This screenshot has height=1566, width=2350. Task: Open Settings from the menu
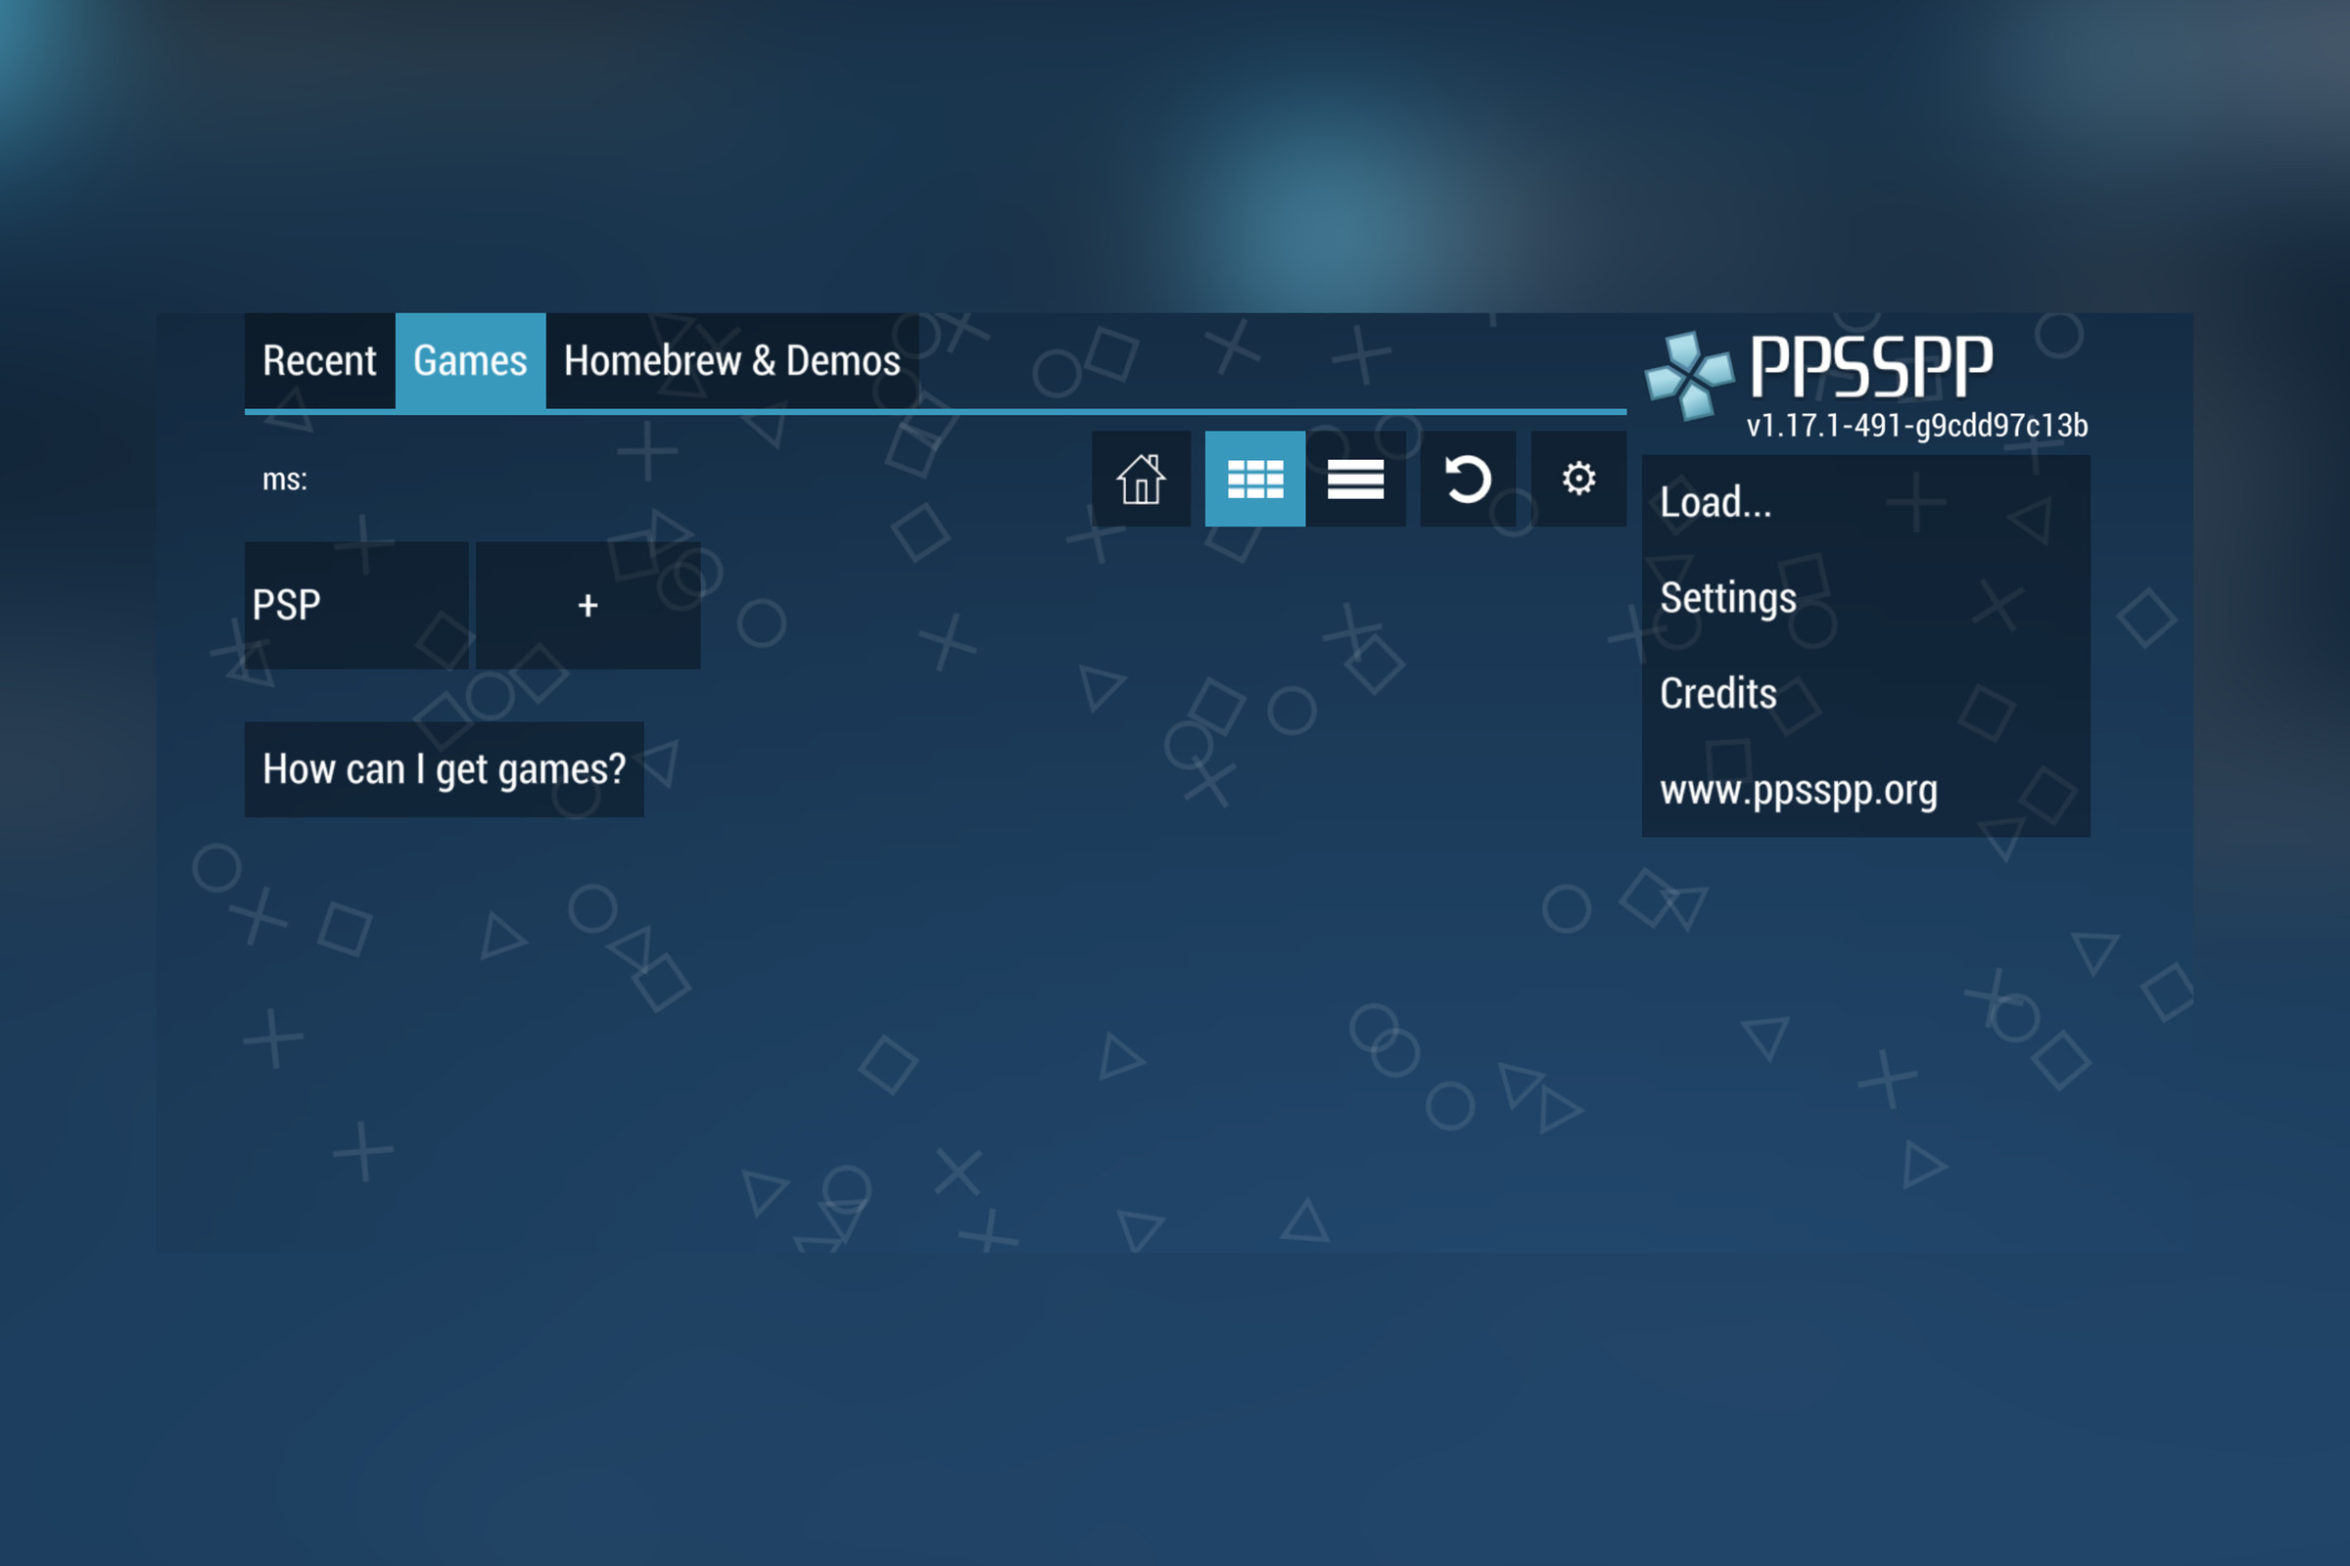pyautogui.click(x=1729, y=598)
